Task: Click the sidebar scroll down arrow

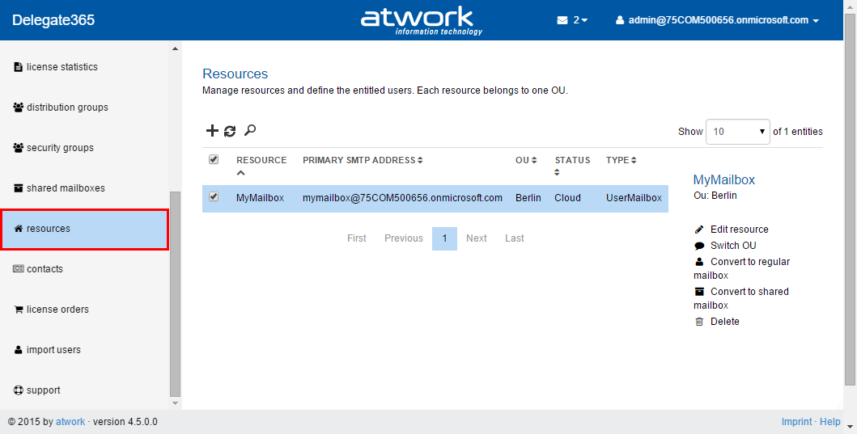Action: point(175,403)
